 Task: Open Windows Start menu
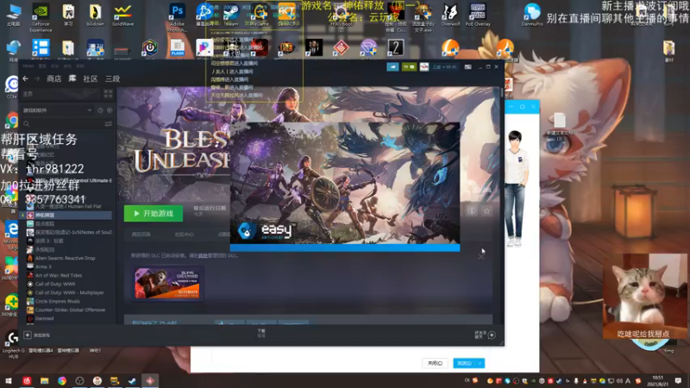[x=9, y=381]
